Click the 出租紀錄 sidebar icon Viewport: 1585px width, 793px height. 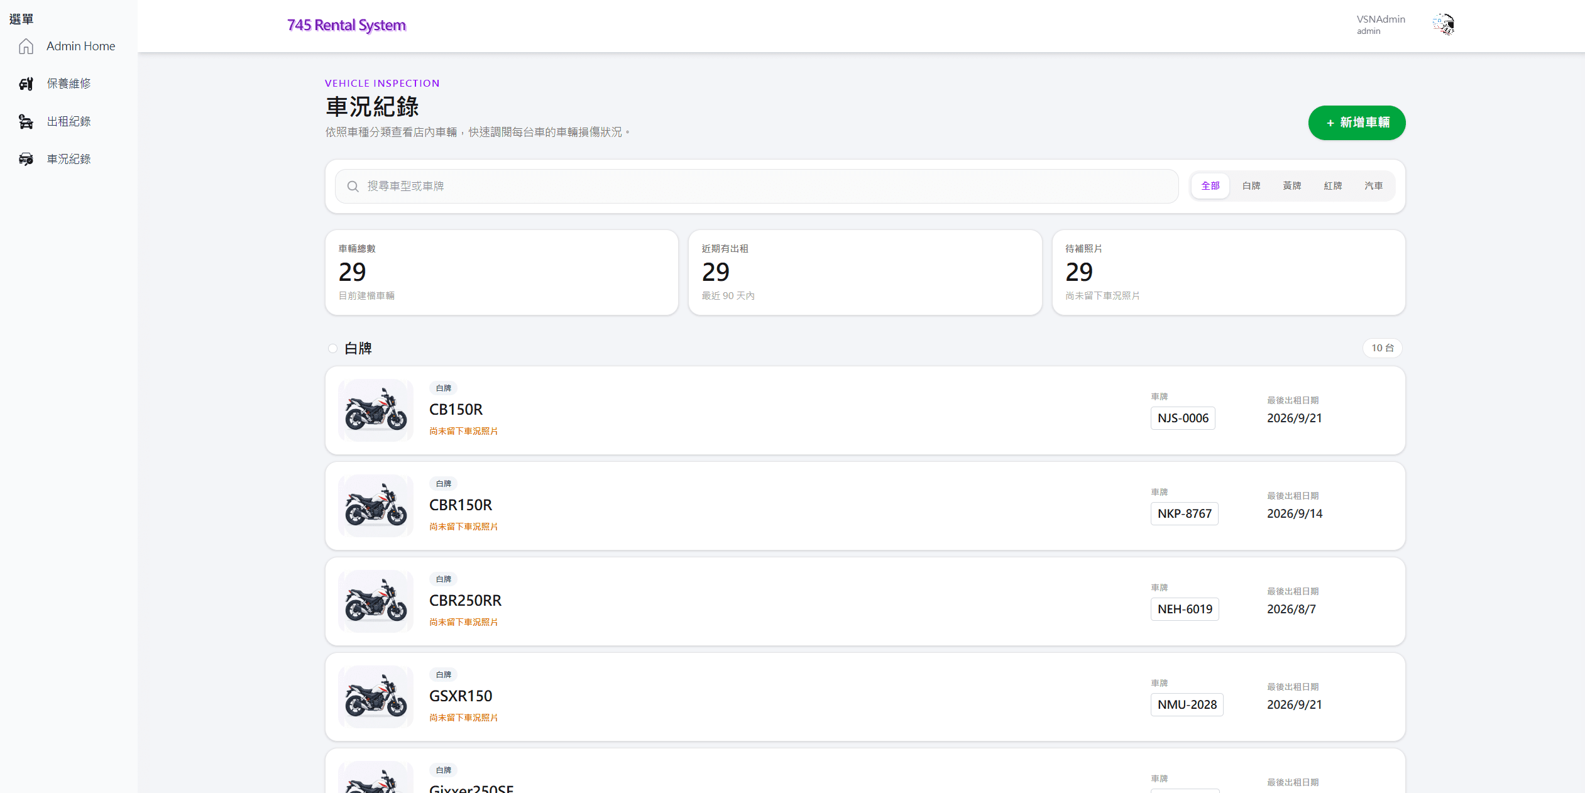pyautogui.click(x=26, y=122)
